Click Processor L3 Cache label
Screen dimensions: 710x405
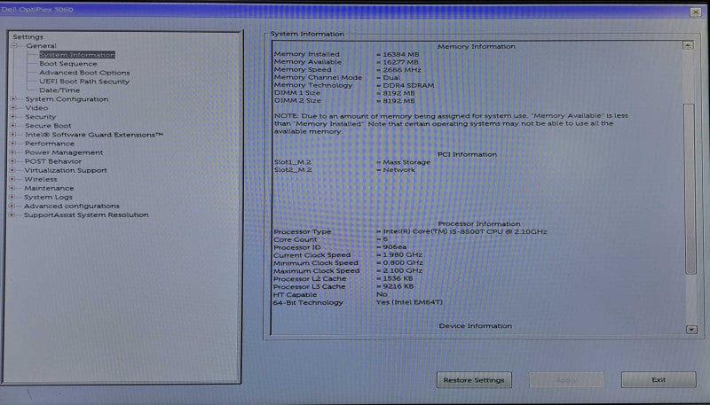click(x=309, y=286)
